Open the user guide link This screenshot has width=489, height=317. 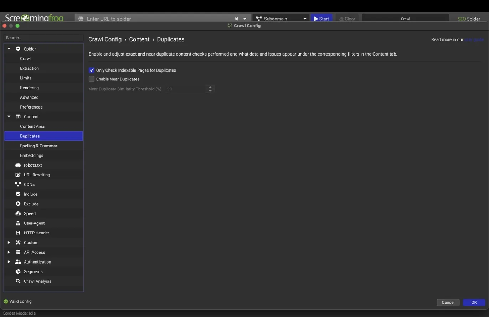(x=474, y=39)
